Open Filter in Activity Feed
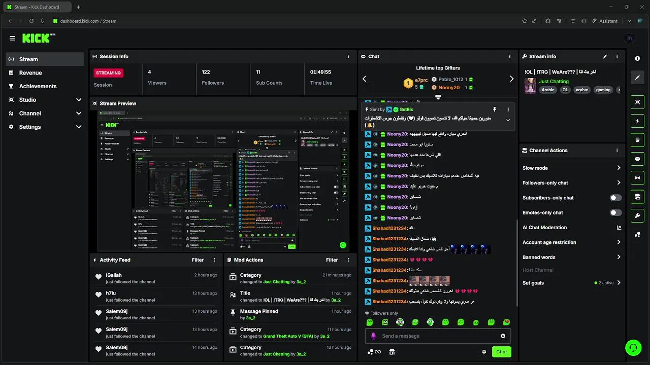The image size is (650, 365). tap(198, 260)
